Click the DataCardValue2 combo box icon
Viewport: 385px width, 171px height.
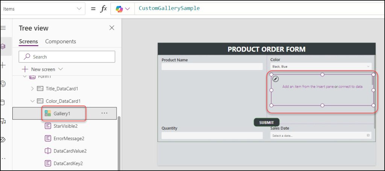coord(48,151)
